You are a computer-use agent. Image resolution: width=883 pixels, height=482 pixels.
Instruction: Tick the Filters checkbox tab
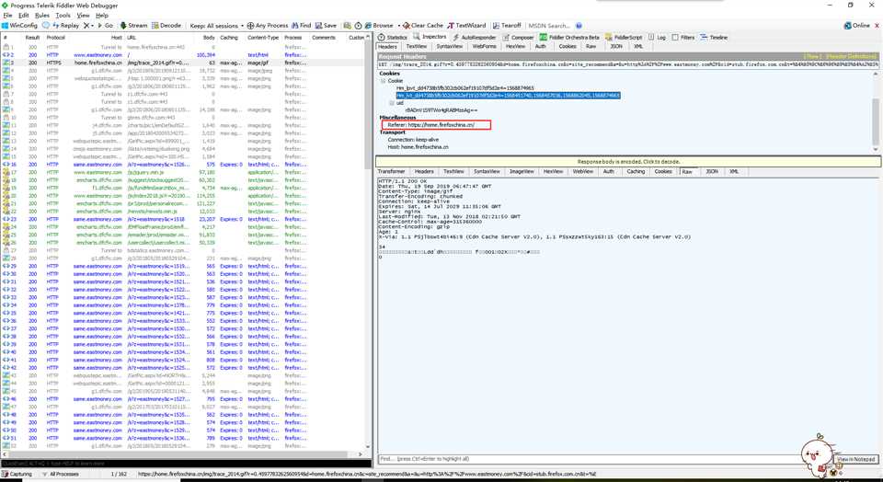[x=683, y=38]
